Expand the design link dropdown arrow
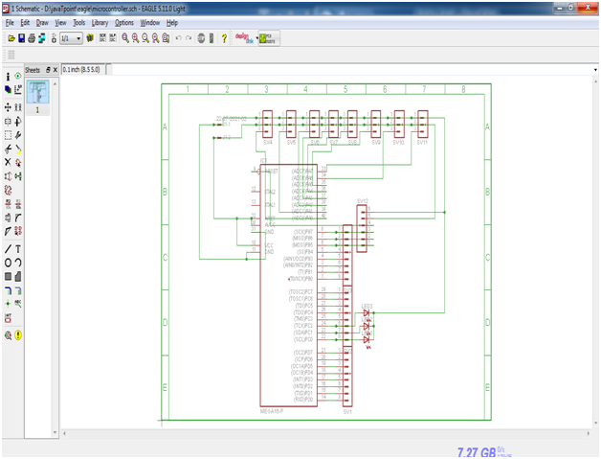Viewport: 601px width, 459px height. click(x=256, y=38)
